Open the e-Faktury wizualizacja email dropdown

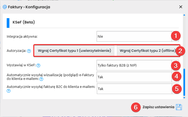pyautogui.click(x=134, y=77)
